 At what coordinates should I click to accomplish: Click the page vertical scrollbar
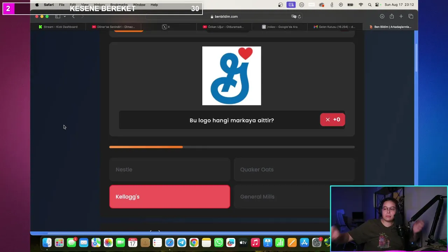(416, 58)
